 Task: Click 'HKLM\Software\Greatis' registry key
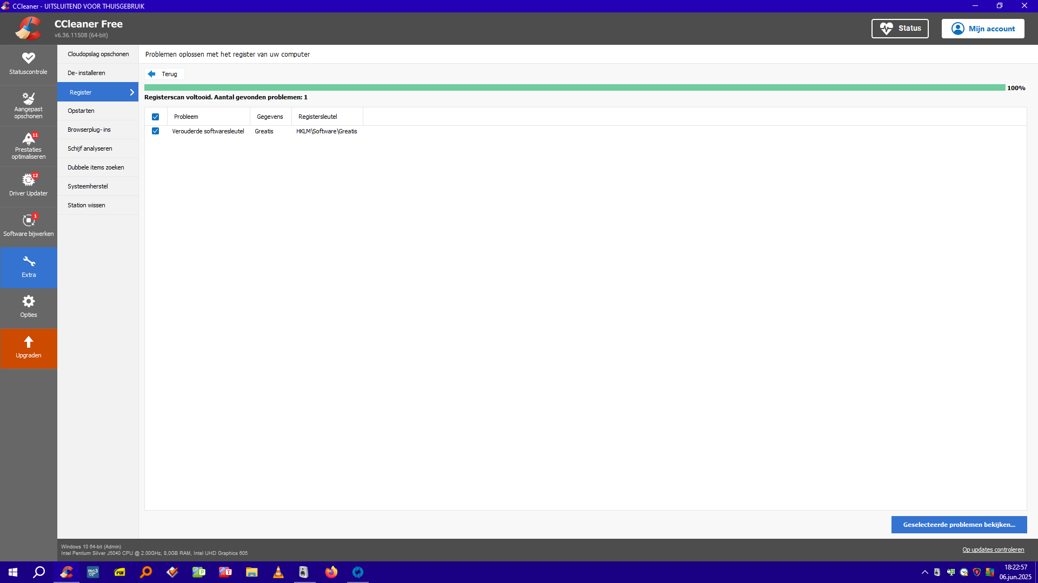[327, 131]
